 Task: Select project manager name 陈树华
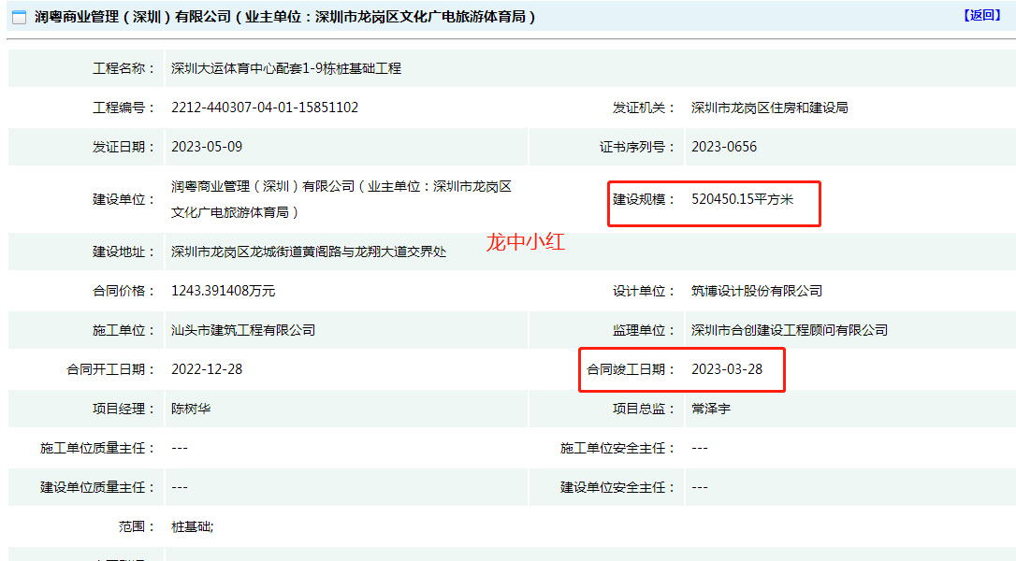tap(191, 409)
